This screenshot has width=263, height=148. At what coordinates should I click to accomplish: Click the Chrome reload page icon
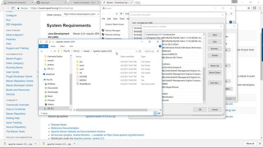tap(13, 8)
